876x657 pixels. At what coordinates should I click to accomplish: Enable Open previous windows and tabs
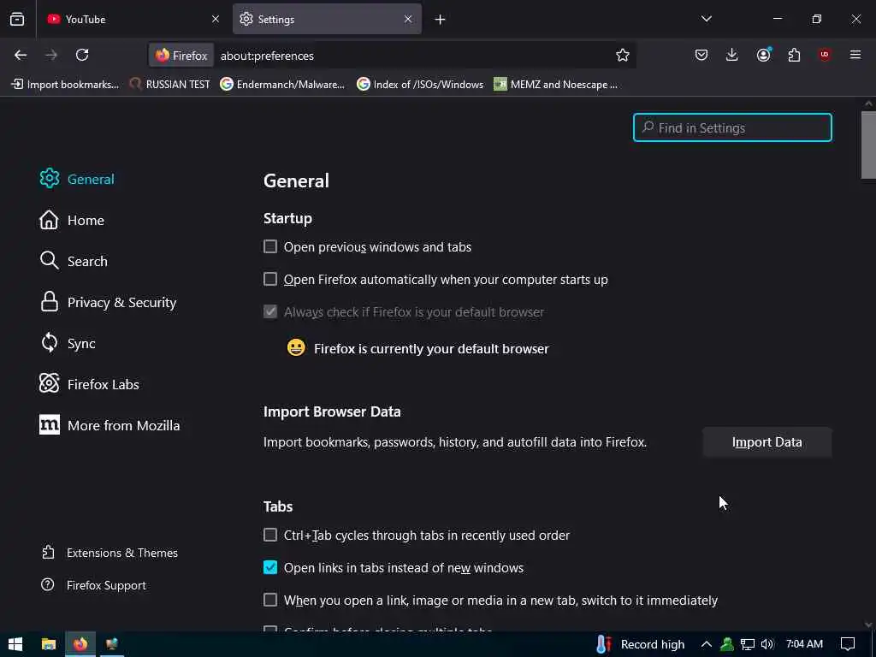pyautogui.click(x=270, y=246)
